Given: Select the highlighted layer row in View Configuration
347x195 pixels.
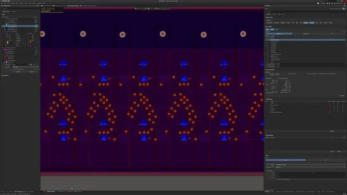Looking at the screenshot, I should [20, 26].
